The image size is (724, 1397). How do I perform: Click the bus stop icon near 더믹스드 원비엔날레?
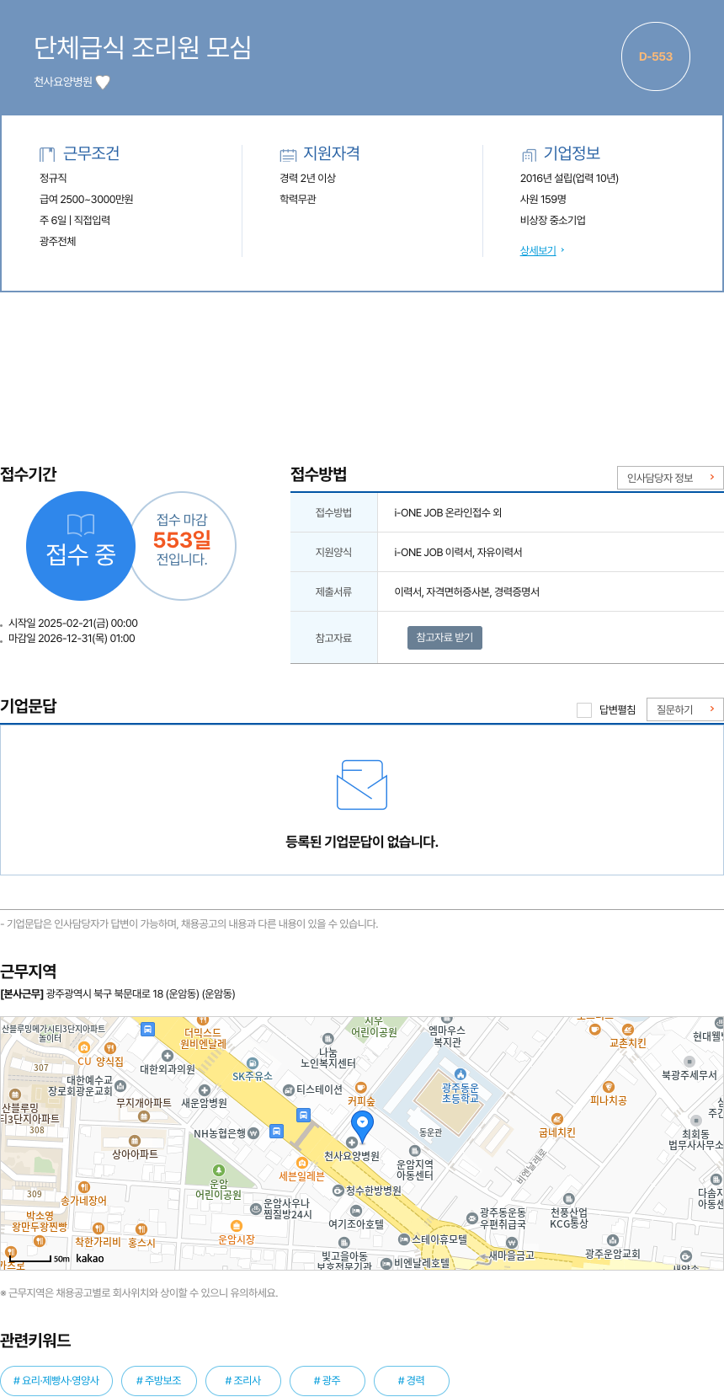(147, 1029)
